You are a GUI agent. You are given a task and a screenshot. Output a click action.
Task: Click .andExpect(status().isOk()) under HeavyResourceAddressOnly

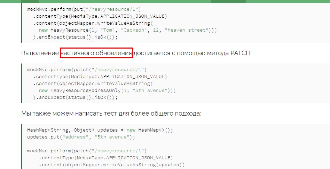click(75, 97)
